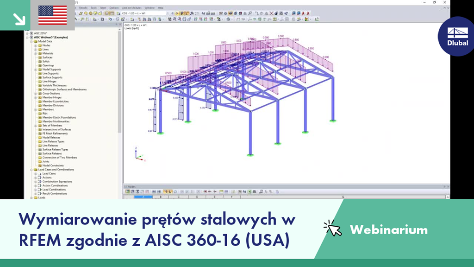Select Actions tree item
Viewport: 474px width, 267px height.
tap(47, 178)
